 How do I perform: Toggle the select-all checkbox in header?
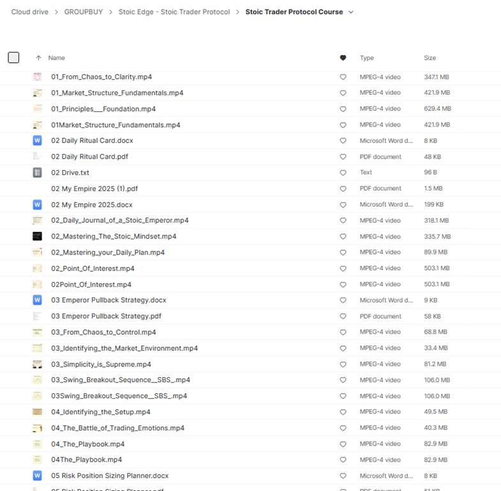tap(13, 58)
